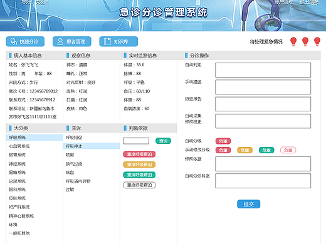
Task: Click the 自动分诊科室 text box
Action: [x=263, y=181]
